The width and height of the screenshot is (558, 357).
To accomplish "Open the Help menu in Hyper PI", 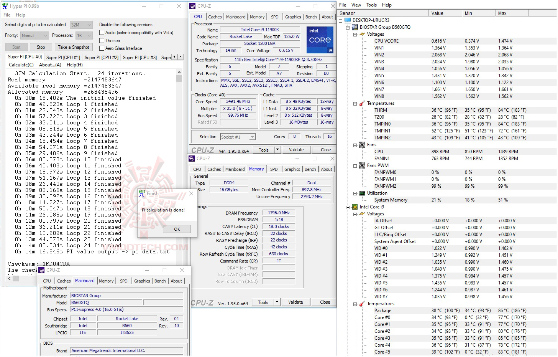I will [x=20, y=15].
